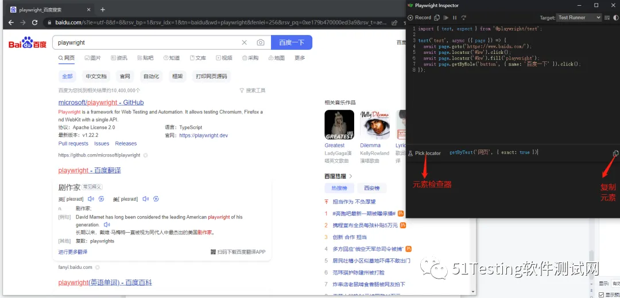The height and width of the screenshot is (298, 620).
Task: Open the Target language dropdown
Action: [579, 17]
